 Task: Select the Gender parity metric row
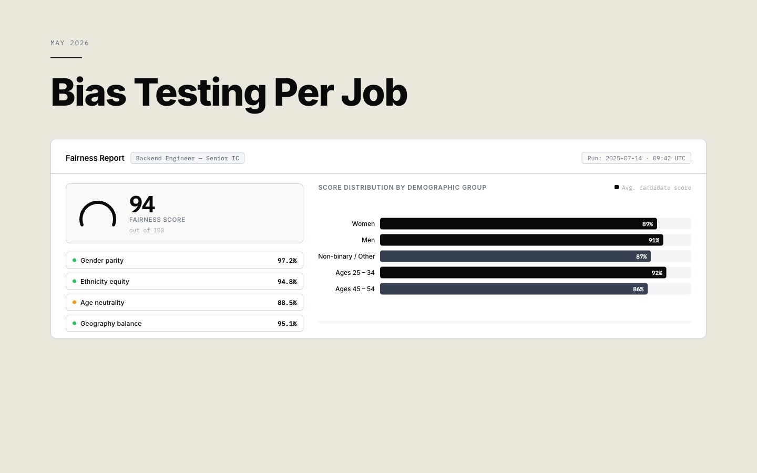[x=185, y=260]
